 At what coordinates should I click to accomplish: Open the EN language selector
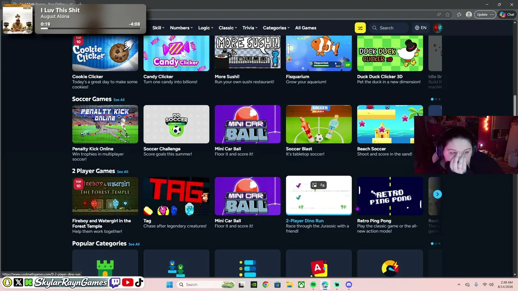(421, 28)
